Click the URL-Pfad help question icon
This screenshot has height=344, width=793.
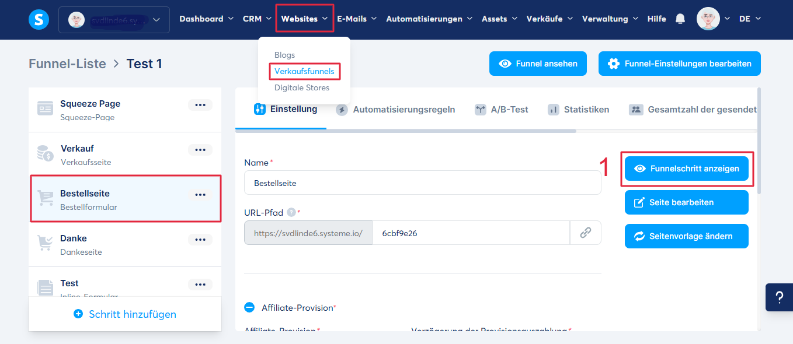[291, 212]
